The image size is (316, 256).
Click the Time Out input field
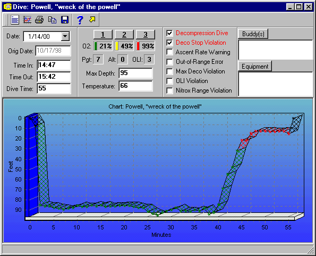point(54,77)
